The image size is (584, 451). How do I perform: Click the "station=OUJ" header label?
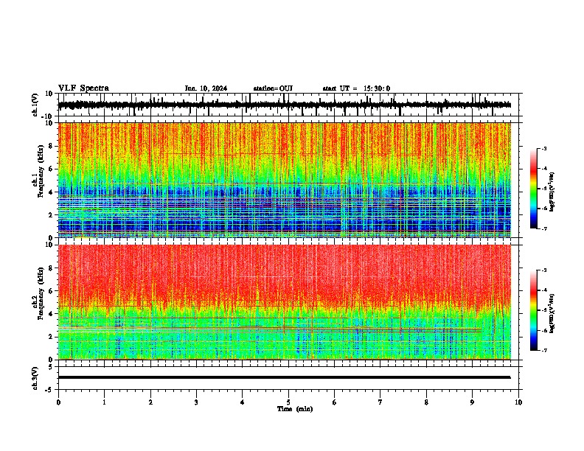pos(273,88)
